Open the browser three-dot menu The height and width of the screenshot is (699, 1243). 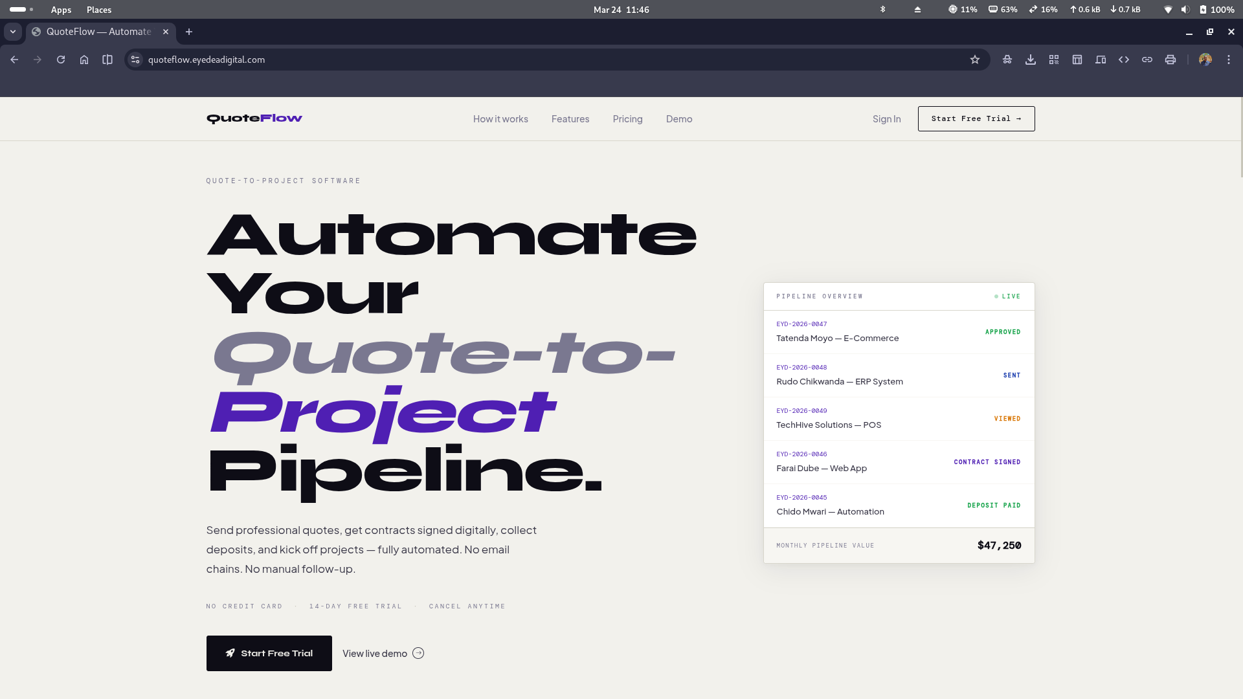(1229, 60)
